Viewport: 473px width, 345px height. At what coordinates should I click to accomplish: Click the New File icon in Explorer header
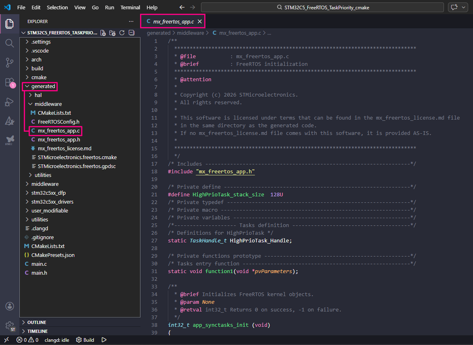(103, 33)
